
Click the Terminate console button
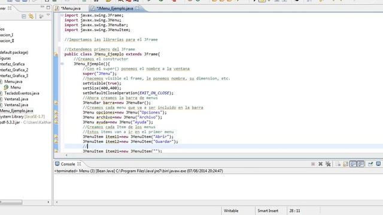[x=313, y=164]
